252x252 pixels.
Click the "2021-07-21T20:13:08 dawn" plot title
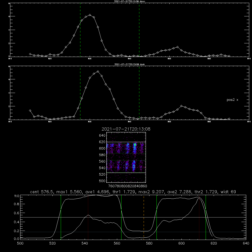(x=130, y=1)
